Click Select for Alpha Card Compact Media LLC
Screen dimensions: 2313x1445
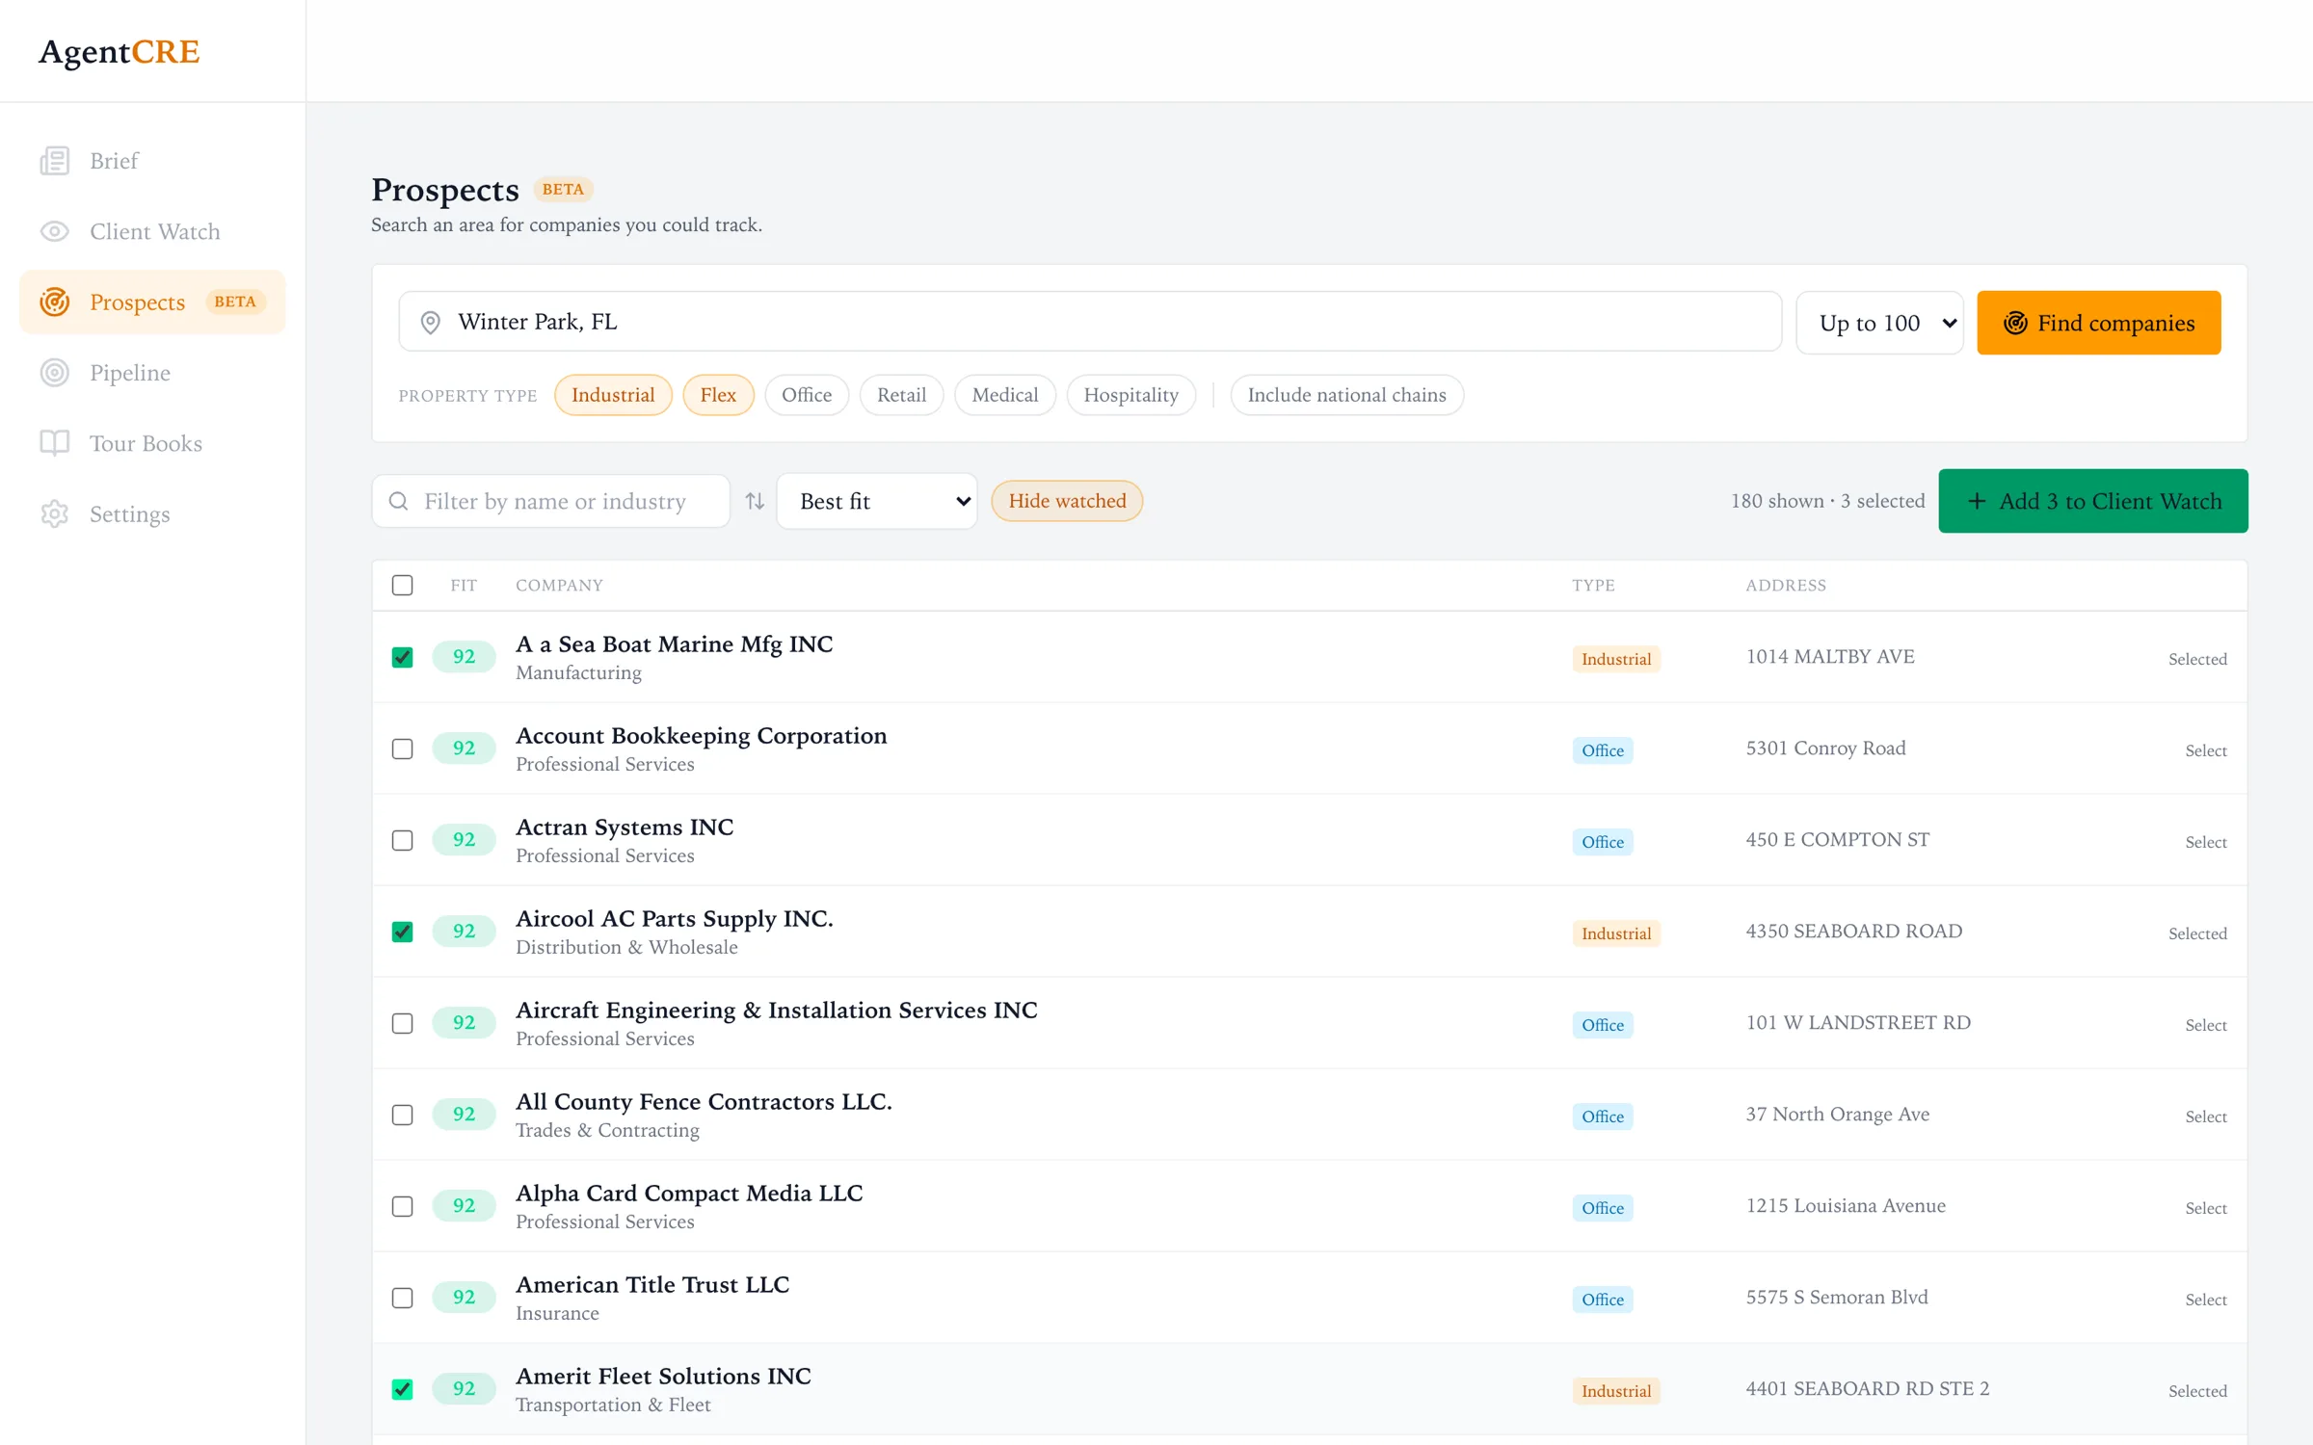tap(2205, 1208)
